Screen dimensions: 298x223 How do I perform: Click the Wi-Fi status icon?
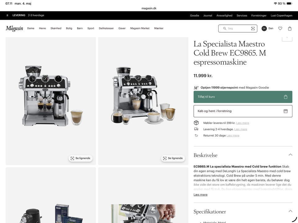point(275,3)
